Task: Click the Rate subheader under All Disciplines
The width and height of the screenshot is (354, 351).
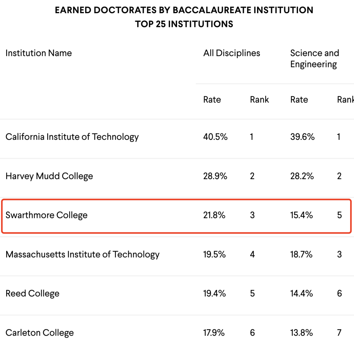Action: 212,99
